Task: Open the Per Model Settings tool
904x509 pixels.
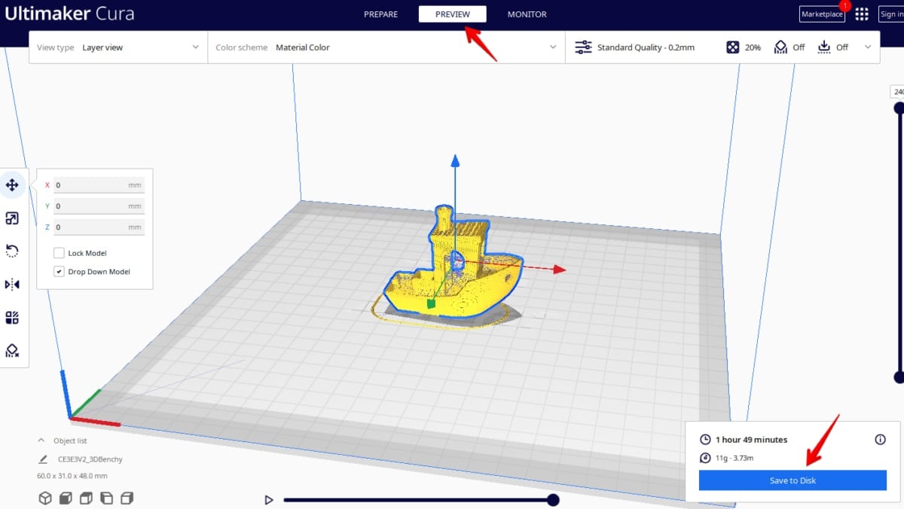Action: point(12,317)
